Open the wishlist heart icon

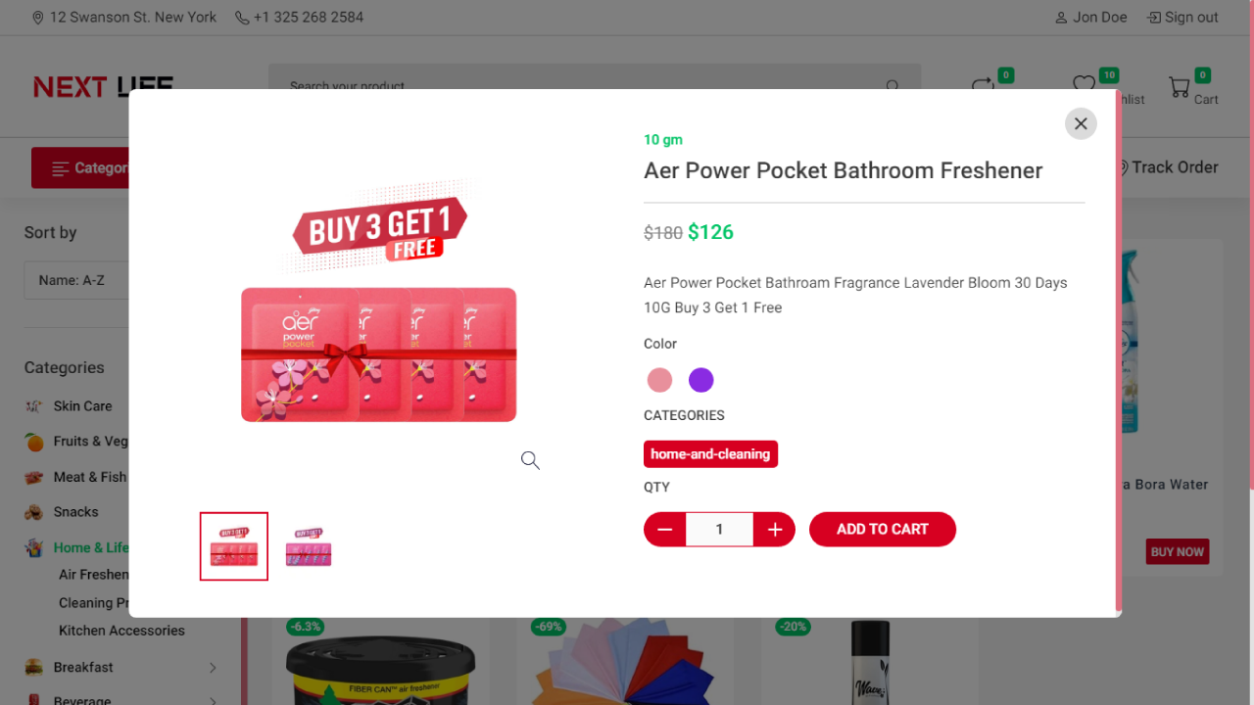coord(1084,86)
